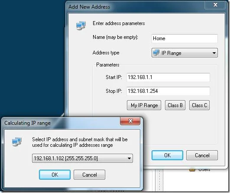Click the network computers icon in Add New Address
This screenshot has width=230, height=193.
[x=81, y=25]
